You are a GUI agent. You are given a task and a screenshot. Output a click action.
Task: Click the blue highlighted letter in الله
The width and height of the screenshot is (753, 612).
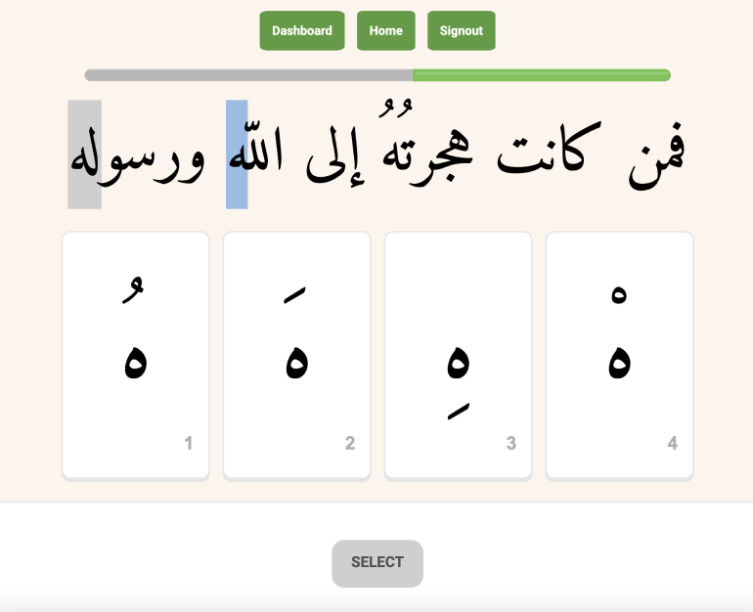tap(237, 154)
